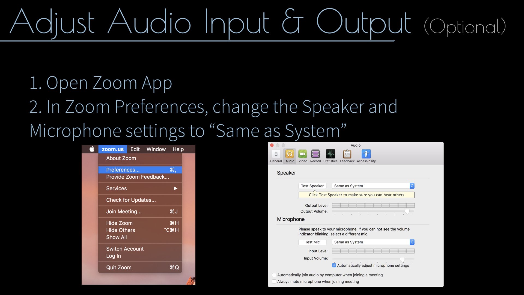The height and width of the screenshot is (295, 524).
Task: Choose Log In menu item
Action: pyautogui.click(x=140, y=256)
